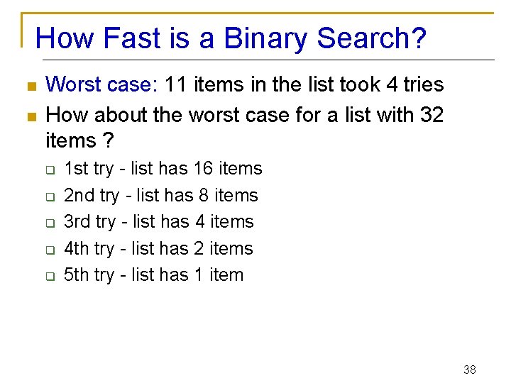Click the line '4th try - list has 2 items'
The width and height of the screenshot is (511, 383).
[x=158, y=249]
